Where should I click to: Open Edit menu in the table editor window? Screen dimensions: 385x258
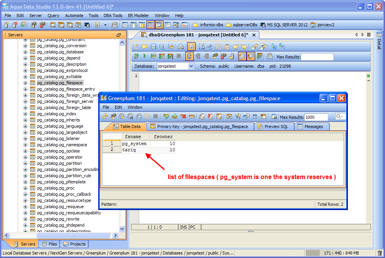(x=118, y=107)
